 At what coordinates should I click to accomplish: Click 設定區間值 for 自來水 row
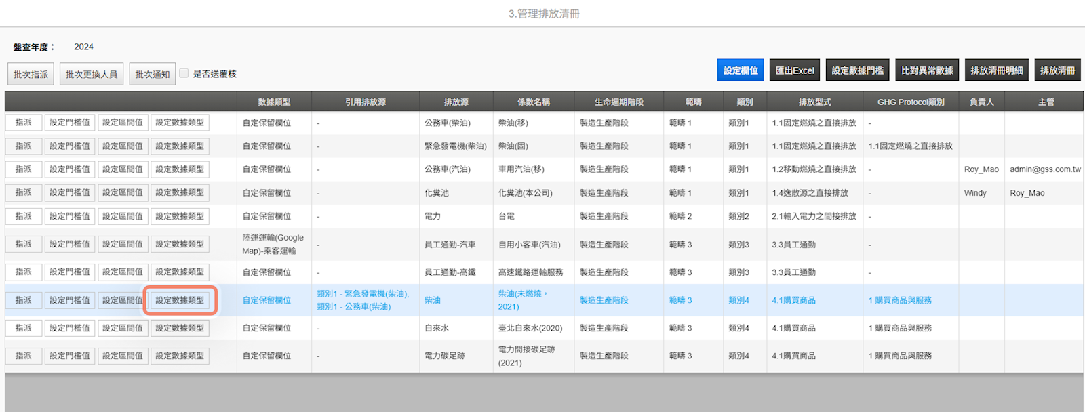[x=123, y=328]
